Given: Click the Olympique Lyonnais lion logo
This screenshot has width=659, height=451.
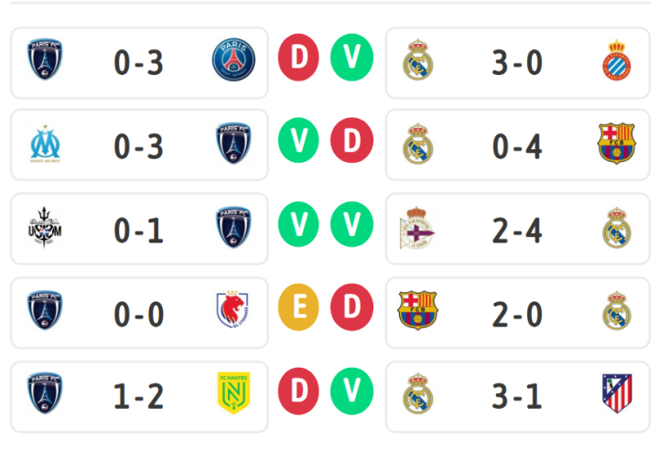Looking at the screenshot, I should click(233, 311).
